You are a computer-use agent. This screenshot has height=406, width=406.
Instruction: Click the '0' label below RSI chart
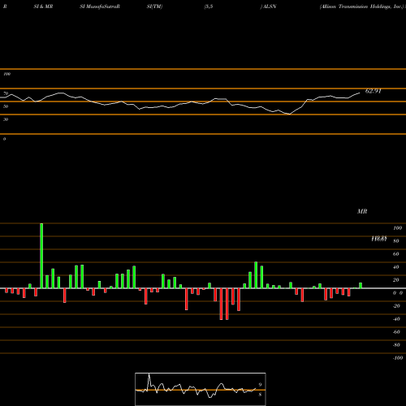coord(4,139)
